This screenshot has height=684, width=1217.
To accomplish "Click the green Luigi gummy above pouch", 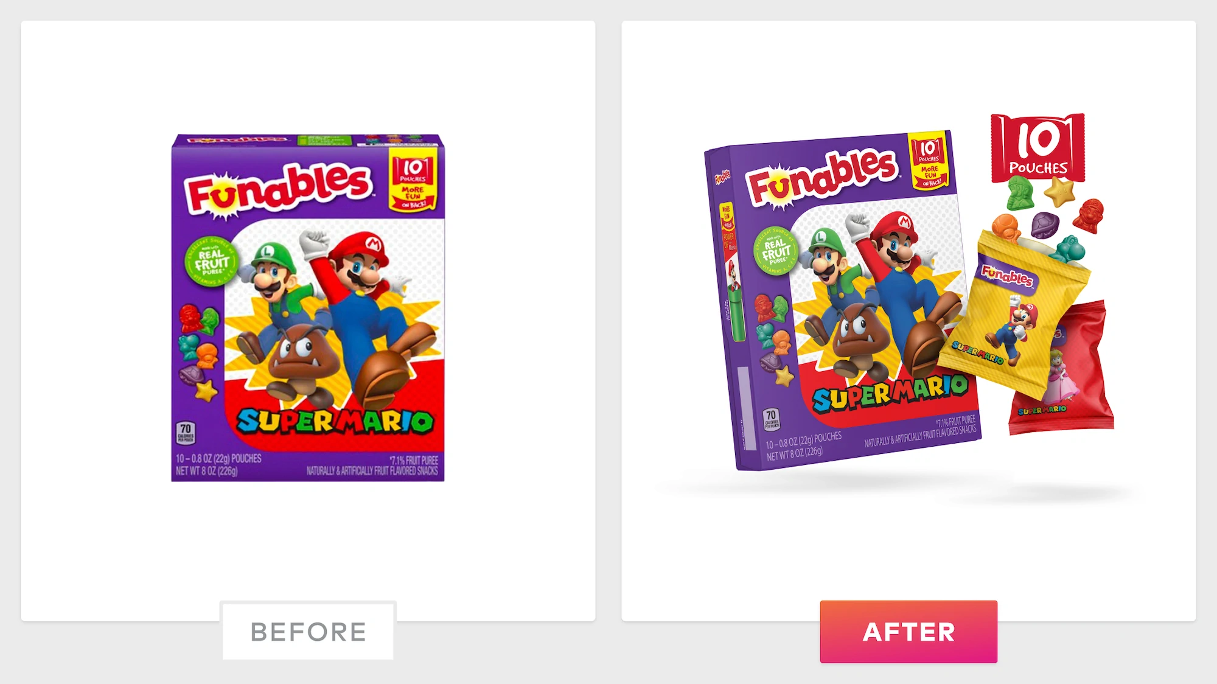I will pos(1019,194).
